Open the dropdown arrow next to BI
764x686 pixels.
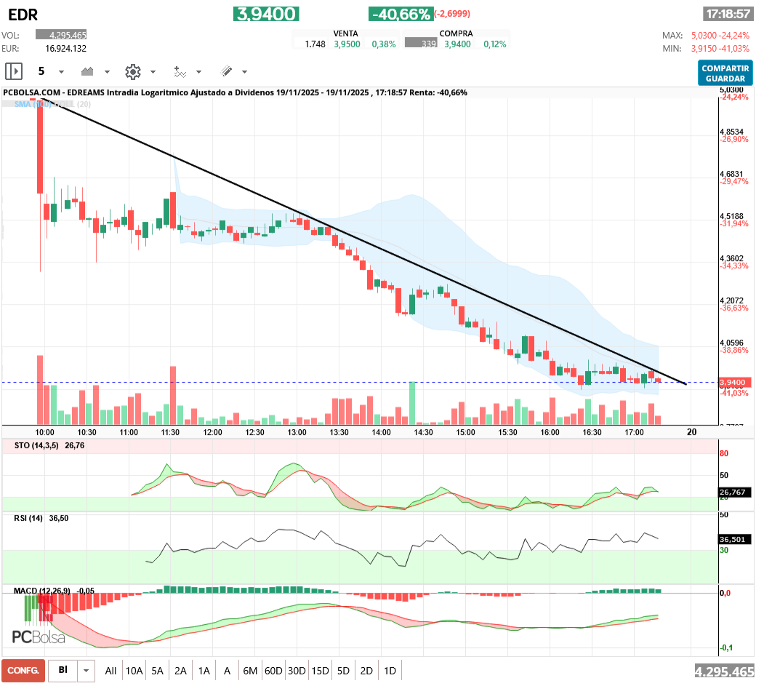click(86, 671)
